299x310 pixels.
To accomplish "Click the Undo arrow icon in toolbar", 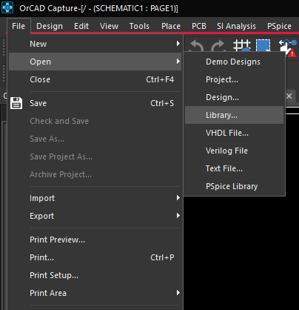I will [197, 45].
